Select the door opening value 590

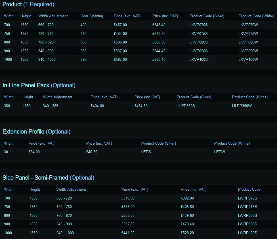click(x=83, y=60)
